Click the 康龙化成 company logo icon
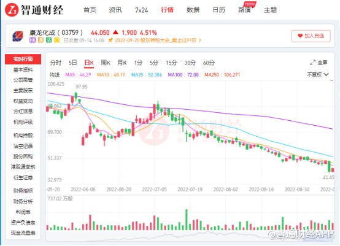This screenshot has height=246, width=340. click(18, 36)
